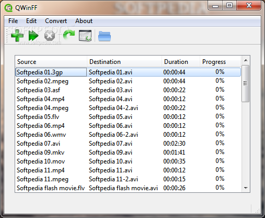Sort list by Progress column header
Screen dimensions: 265x218
(220, 62)
